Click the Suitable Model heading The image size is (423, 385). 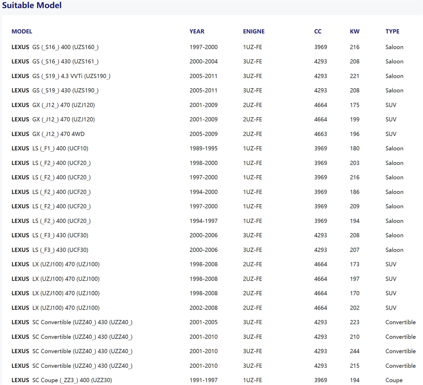pos(32,5)
